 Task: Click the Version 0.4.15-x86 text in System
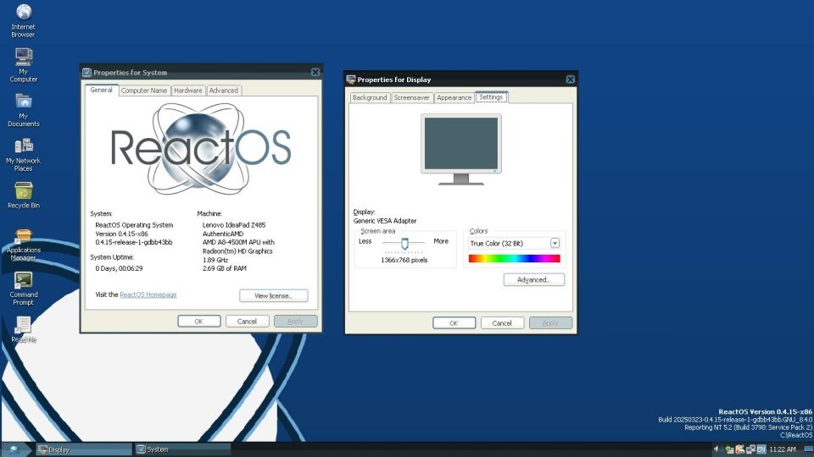click(121, 234)
